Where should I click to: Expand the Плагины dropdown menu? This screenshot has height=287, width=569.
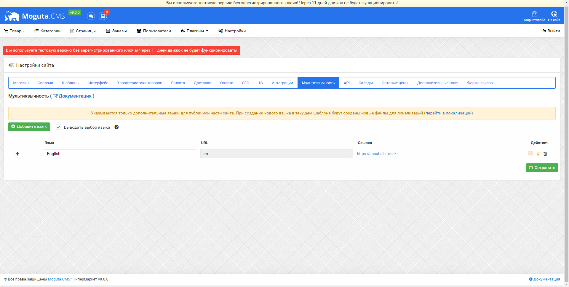coord(194,31)
